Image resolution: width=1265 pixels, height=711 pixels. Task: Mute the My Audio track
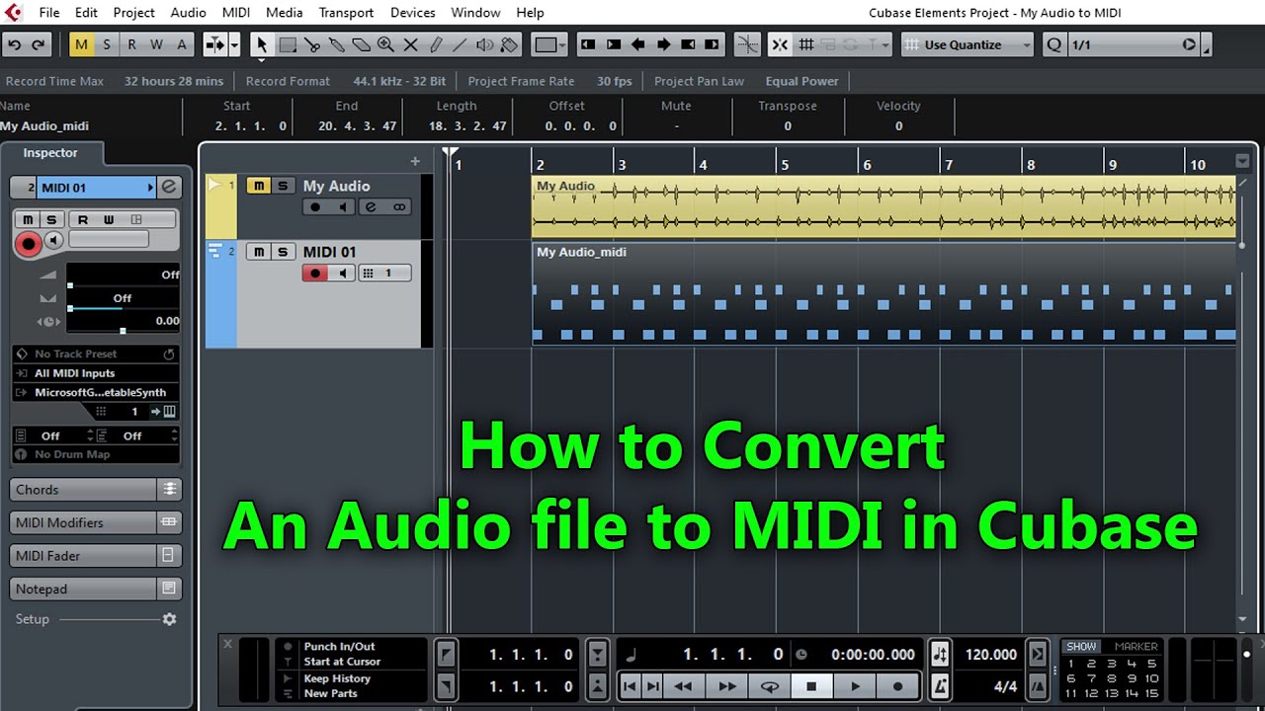259,186
